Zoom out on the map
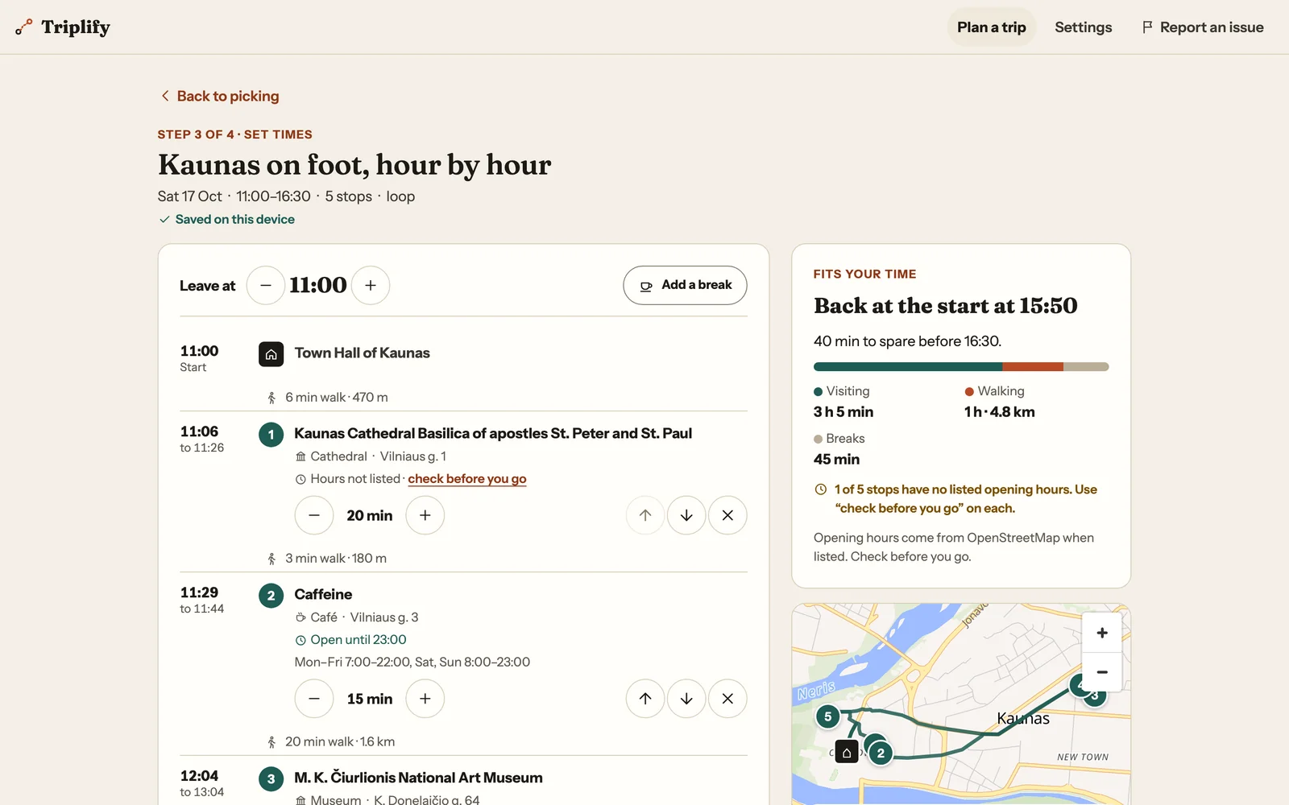 [1102, 671]
